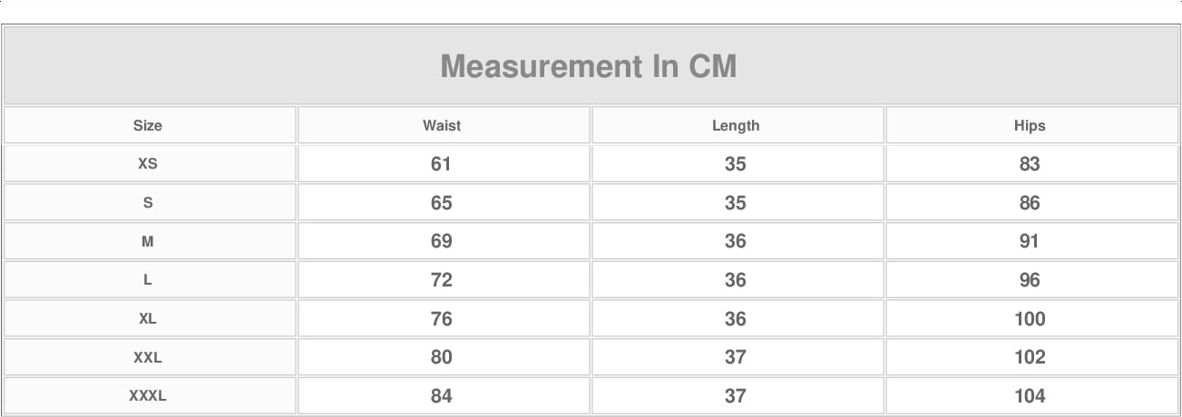1182x417 pixels.
Task: Click the S size row label
Action: pyautogui.click(x=148, y=203)
